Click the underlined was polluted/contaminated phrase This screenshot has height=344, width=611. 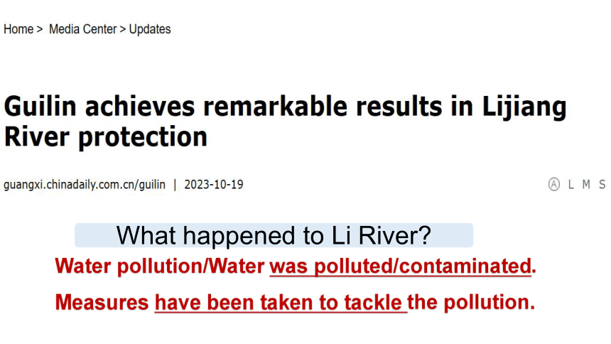400,267
